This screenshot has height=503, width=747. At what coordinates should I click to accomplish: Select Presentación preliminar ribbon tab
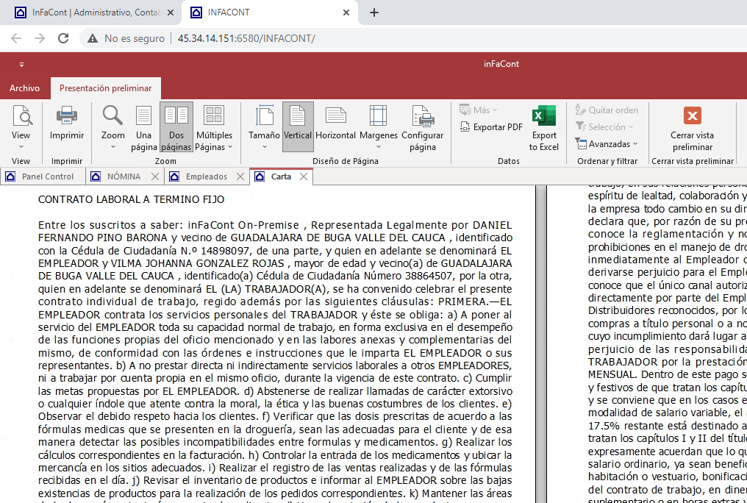105,88
